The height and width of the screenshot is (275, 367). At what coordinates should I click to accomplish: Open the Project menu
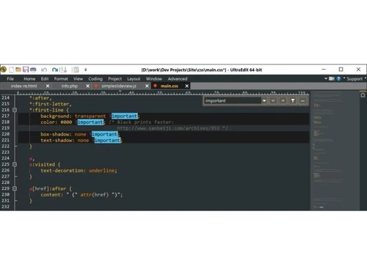point(115,78)
